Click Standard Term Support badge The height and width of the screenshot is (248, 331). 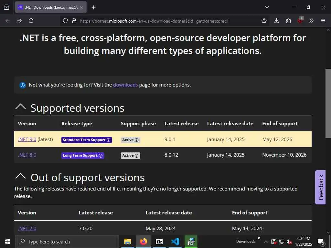point(87,140)
